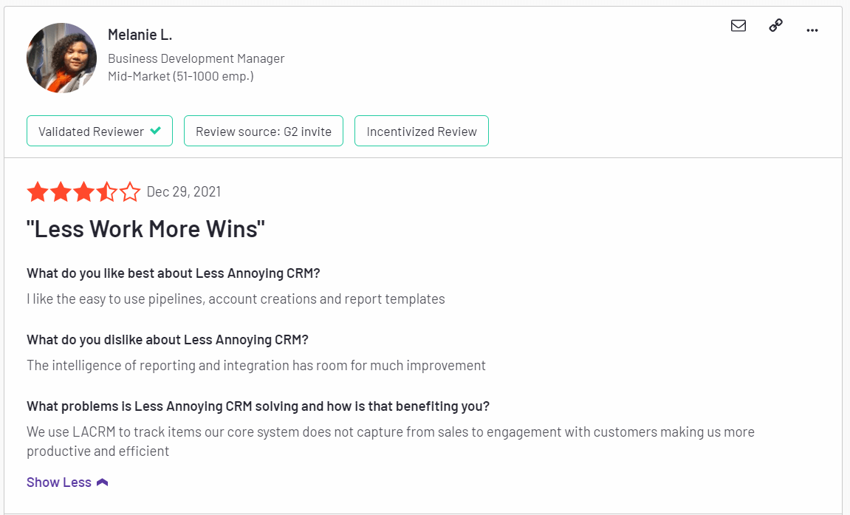The height and width of the screenshot is (515, 850).
Task: Click the empty fifth star
Action: coord(130,192)
